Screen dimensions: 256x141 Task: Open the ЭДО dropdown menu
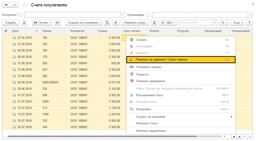coord(168,22)
